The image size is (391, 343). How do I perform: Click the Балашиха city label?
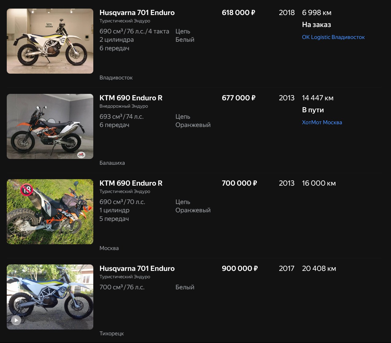[112, 163]
